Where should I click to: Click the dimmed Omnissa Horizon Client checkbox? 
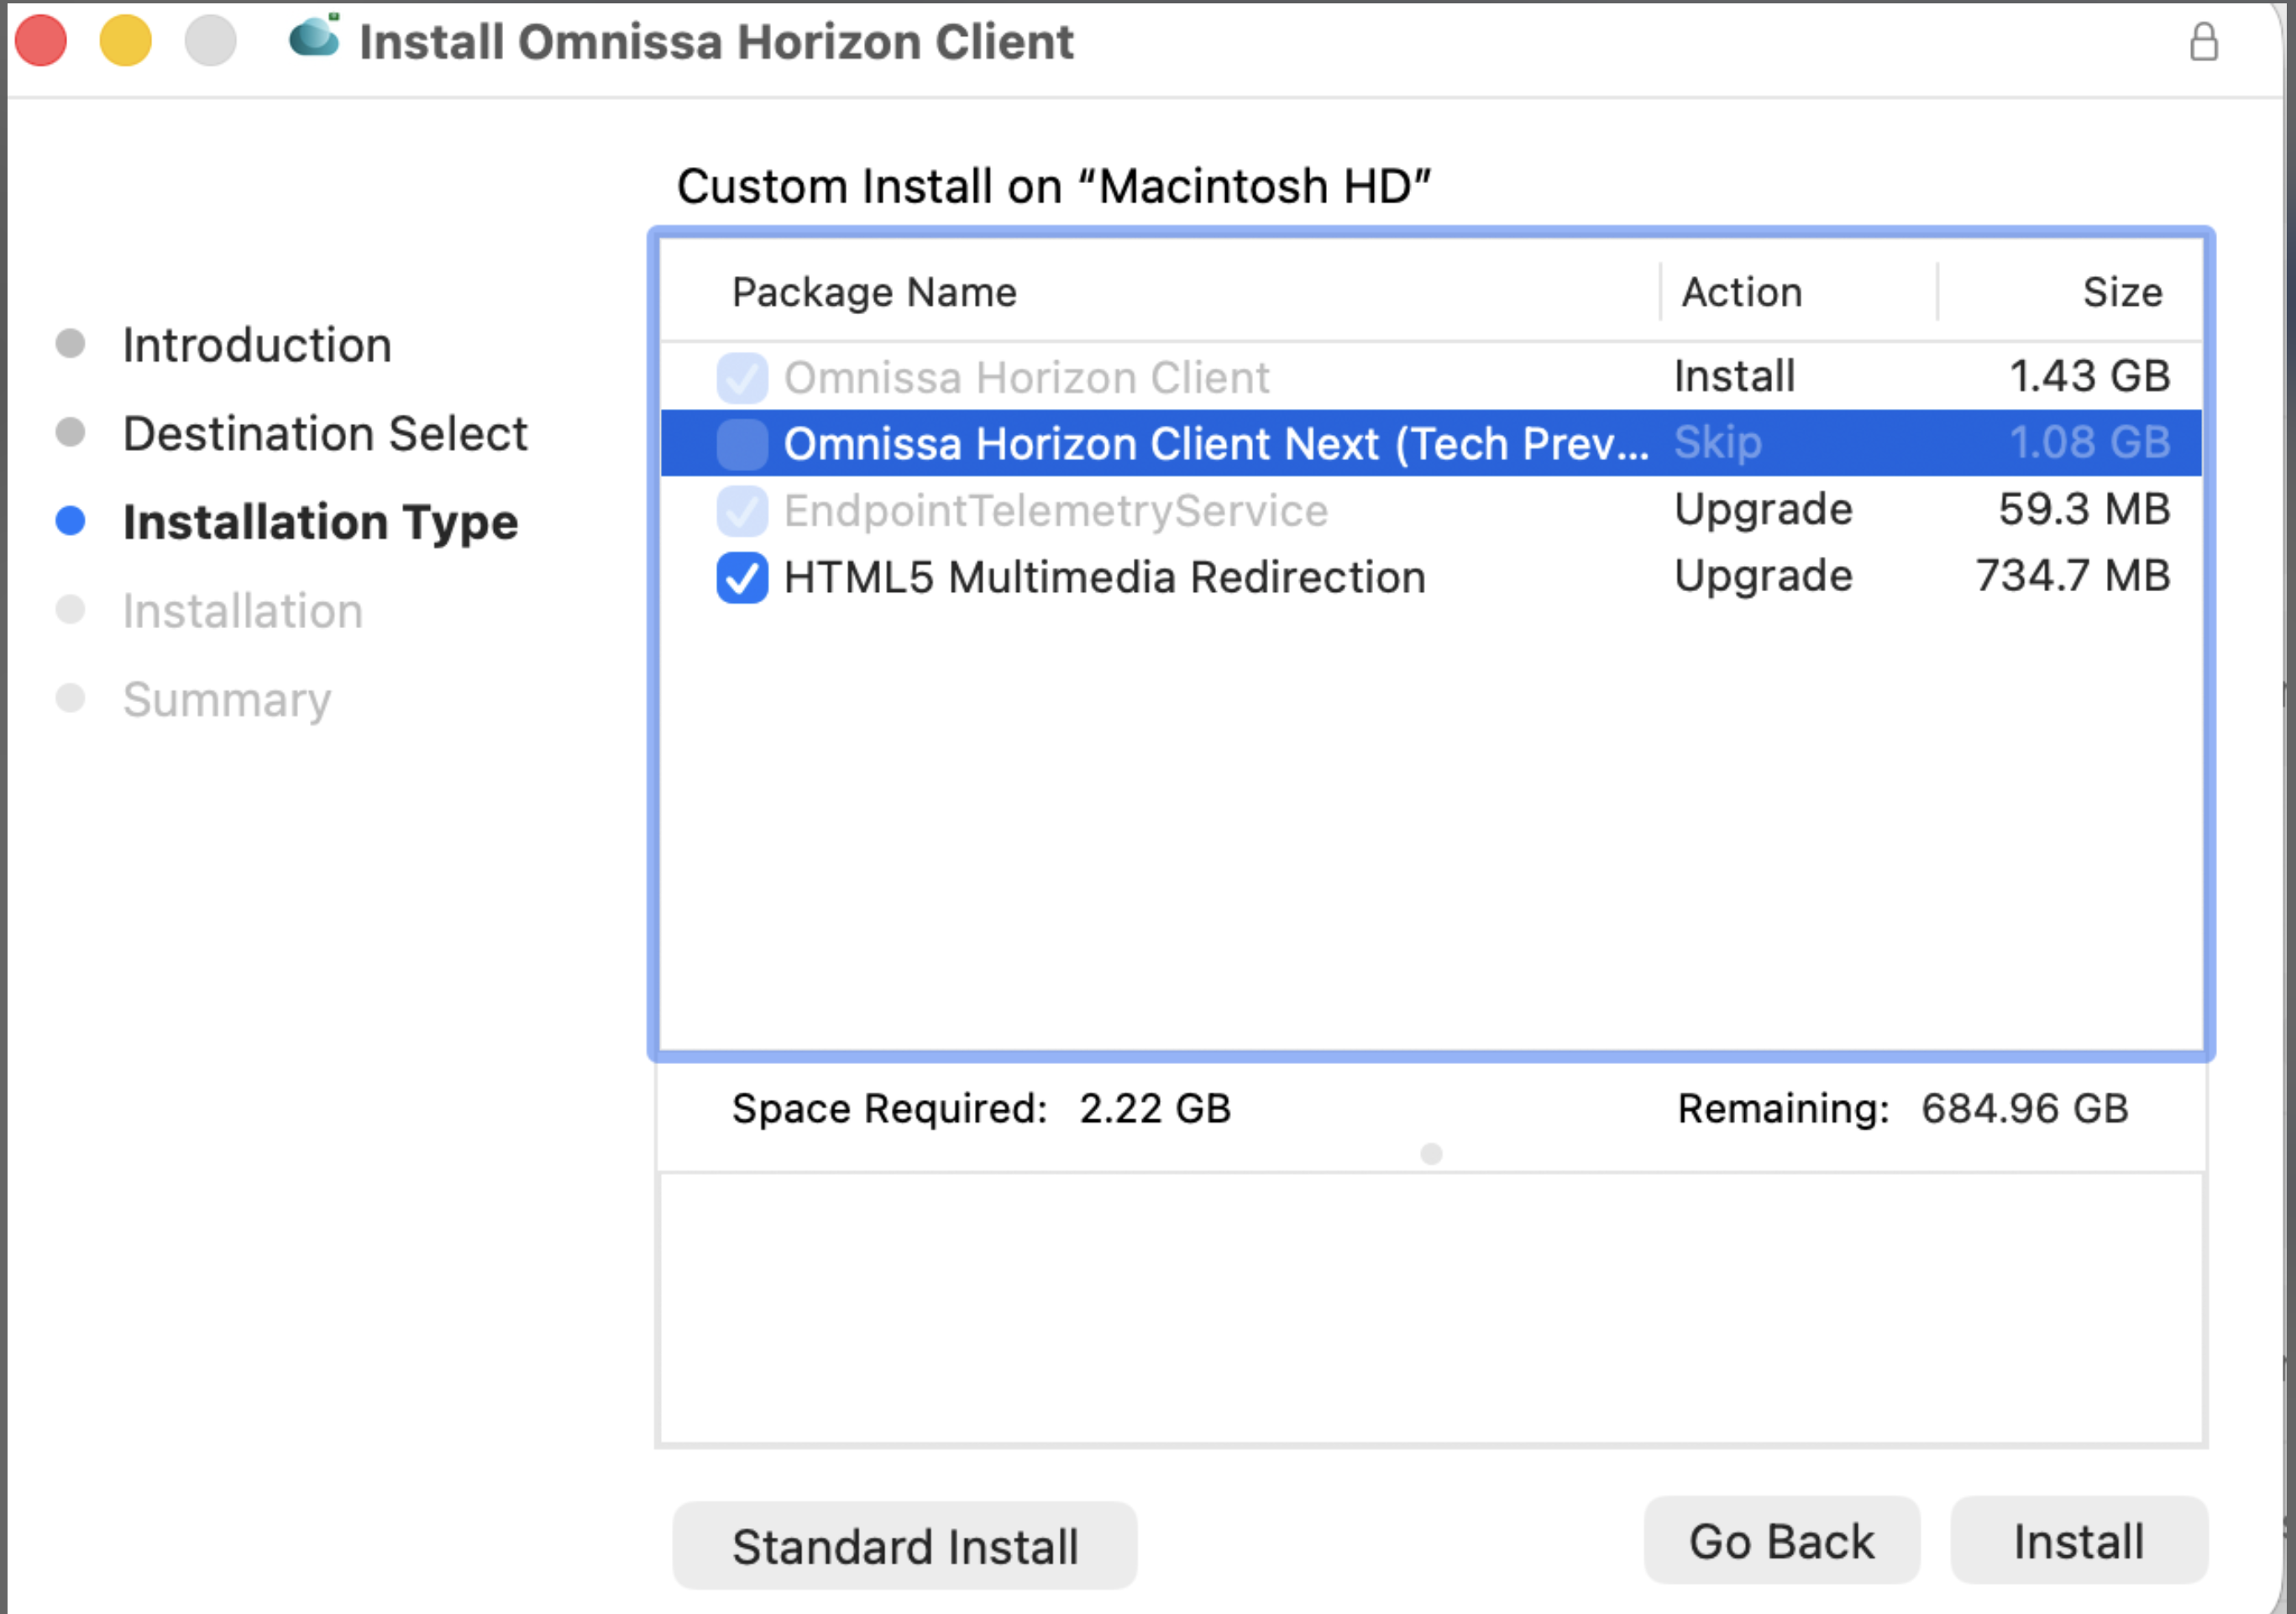click(742, 377)
